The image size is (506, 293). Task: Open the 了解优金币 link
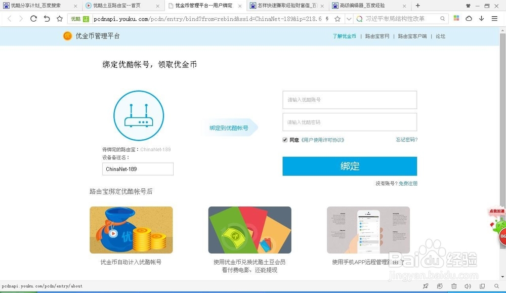[x=344, y=36]
